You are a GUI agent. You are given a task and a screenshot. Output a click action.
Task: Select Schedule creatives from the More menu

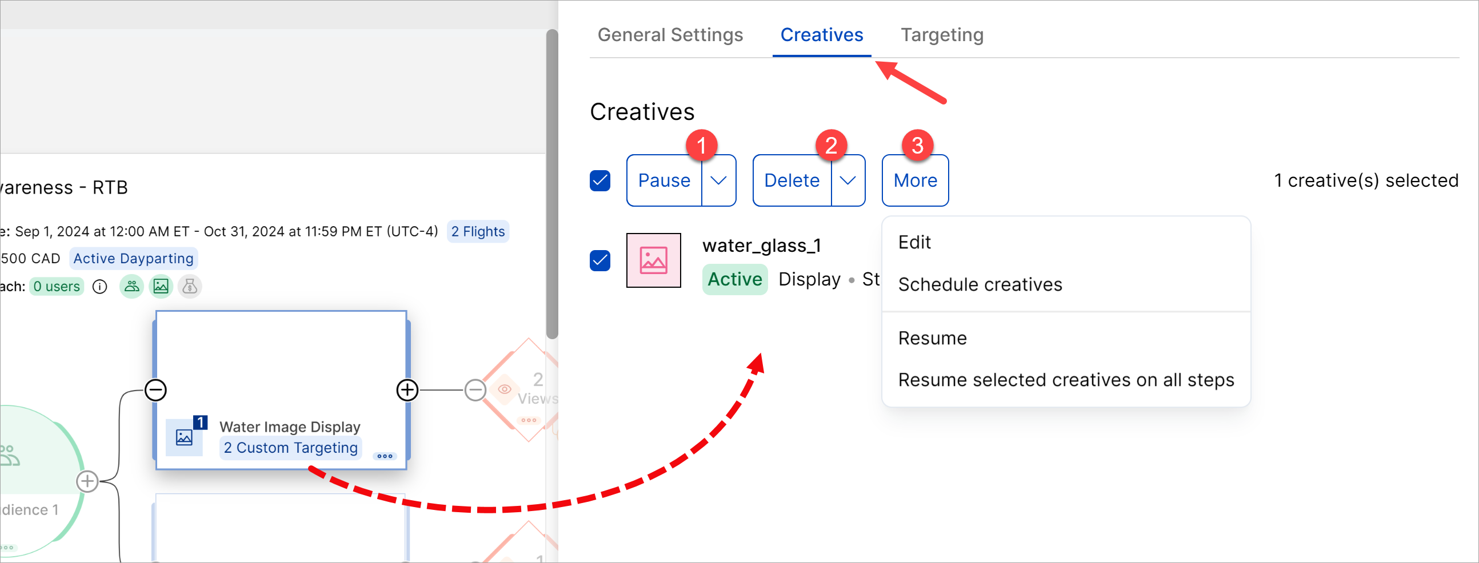click(x=980, y=285)
